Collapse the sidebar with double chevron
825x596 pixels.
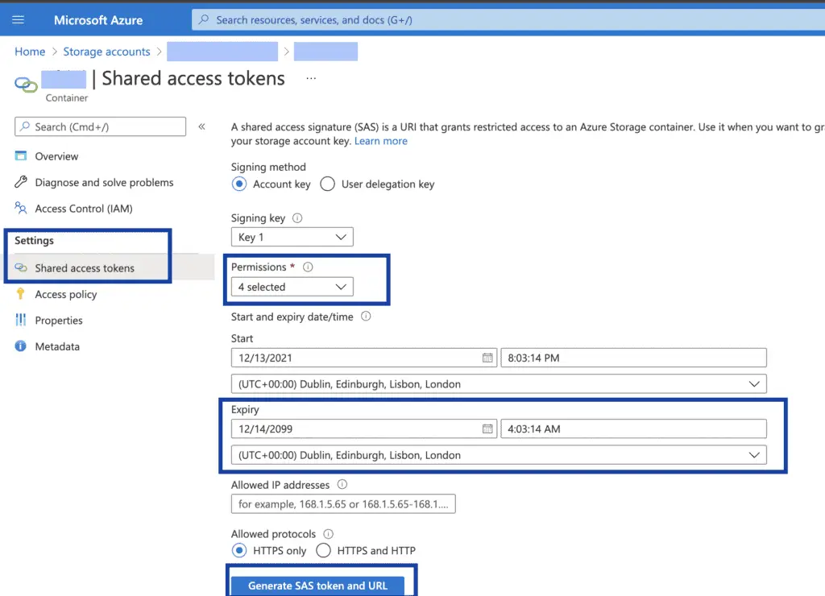click(201, 126)
